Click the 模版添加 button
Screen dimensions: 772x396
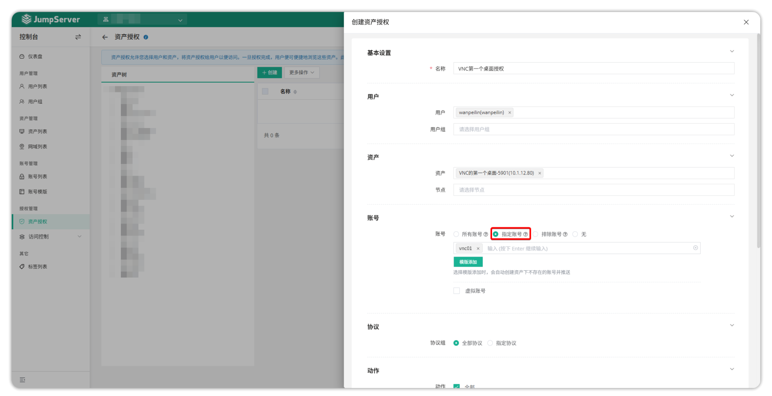468,262
